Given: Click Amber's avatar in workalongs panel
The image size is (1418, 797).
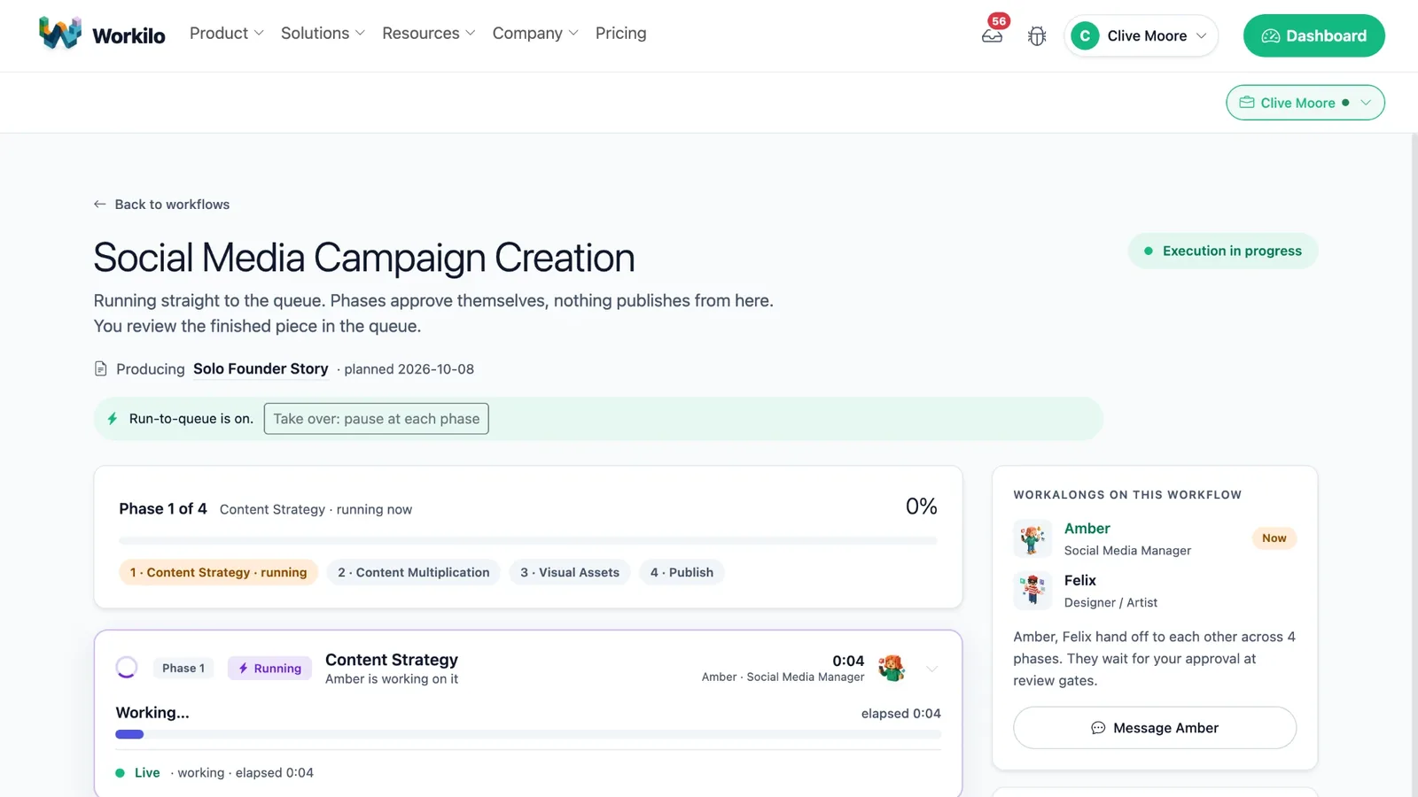Looking at the screenshot, I should point(1032,538).
